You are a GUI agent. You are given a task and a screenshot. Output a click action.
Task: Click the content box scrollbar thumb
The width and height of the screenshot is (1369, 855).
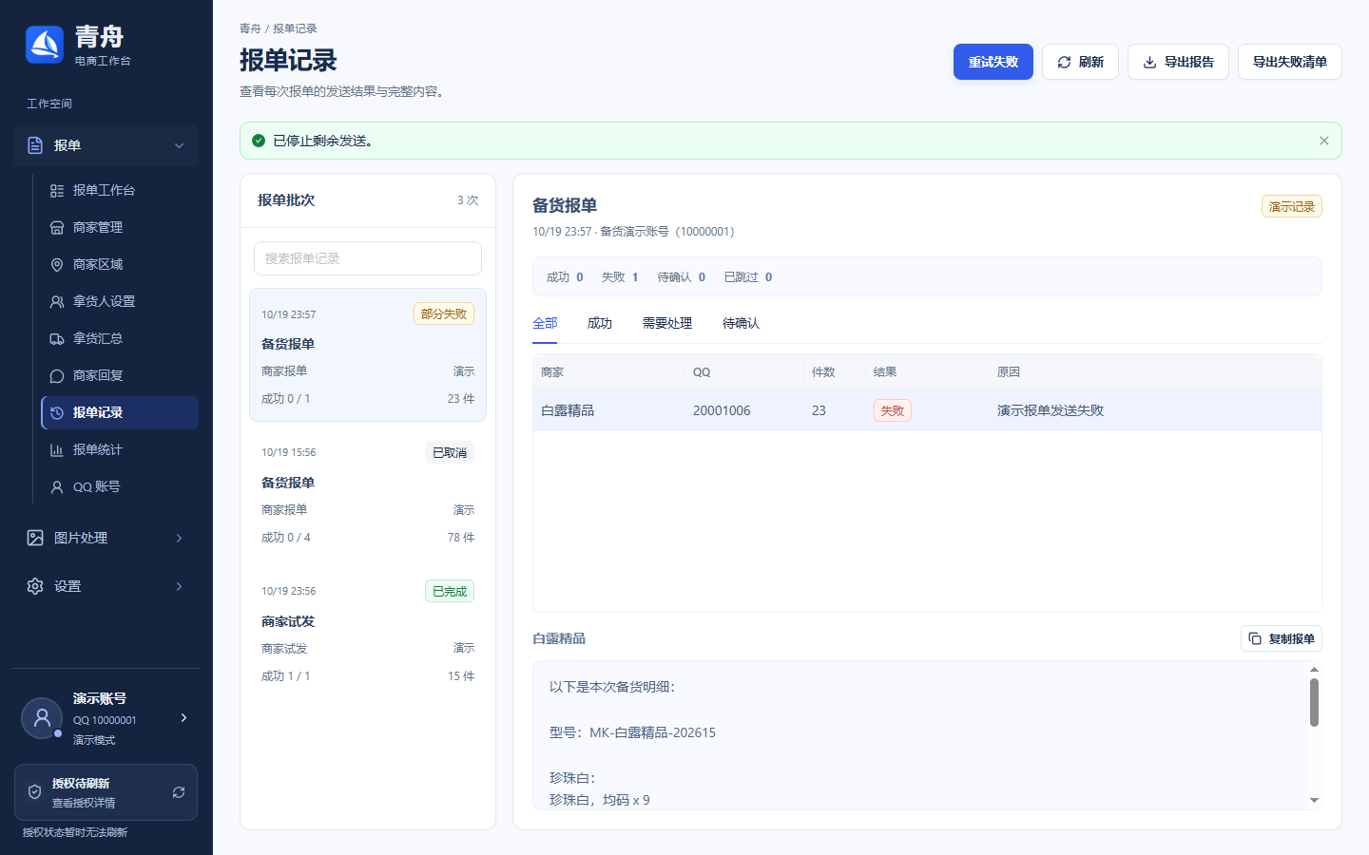coord(1314,702)
